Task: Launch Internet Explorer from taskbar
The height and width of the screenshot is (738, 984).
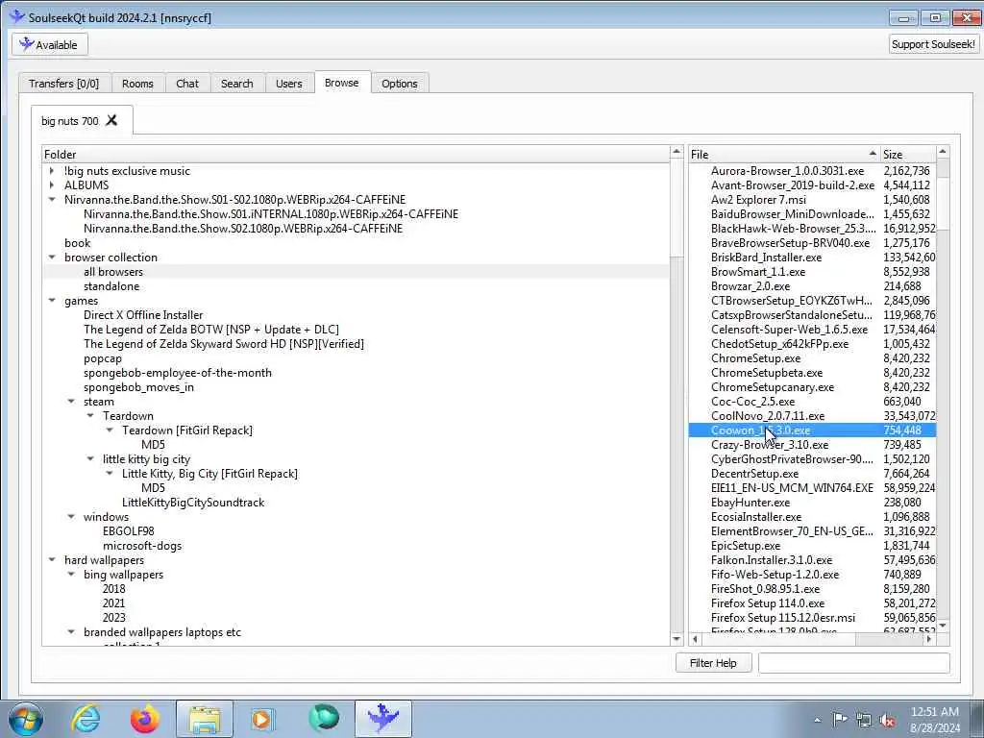Action: click(86, 719)
